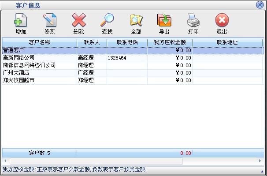Open the 修改 edit icon

tap(49, 20)
